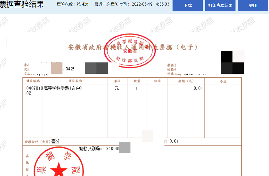
Task: Click the 单位 column header
Action: [x=117, y=81]
